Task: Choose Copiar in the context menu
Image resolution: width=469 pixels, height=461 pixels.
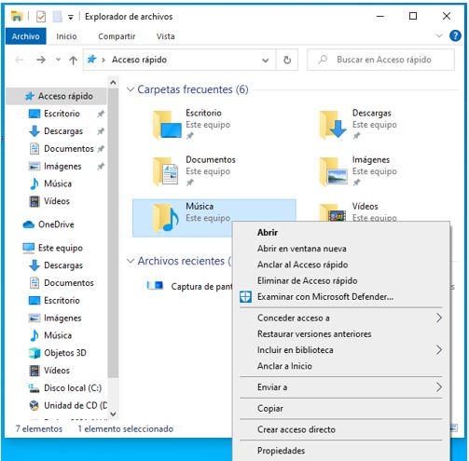Action: click(x=341, y=409)
